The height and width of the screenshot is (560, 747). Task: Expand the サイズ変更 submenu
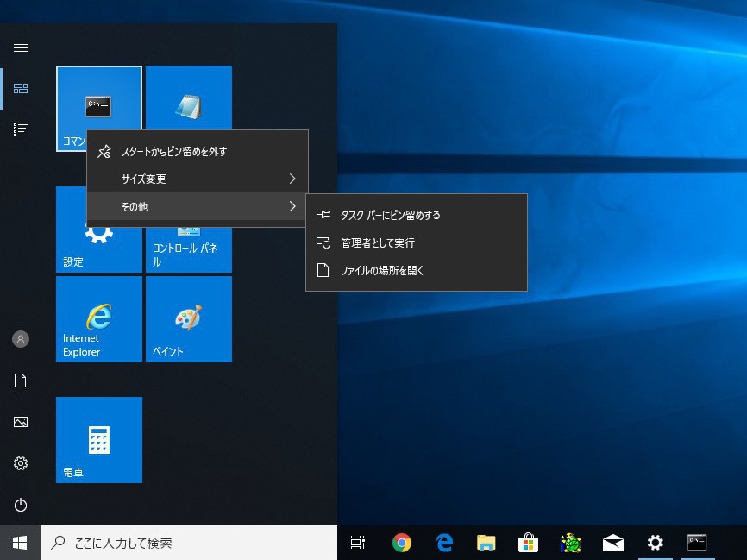198,179
